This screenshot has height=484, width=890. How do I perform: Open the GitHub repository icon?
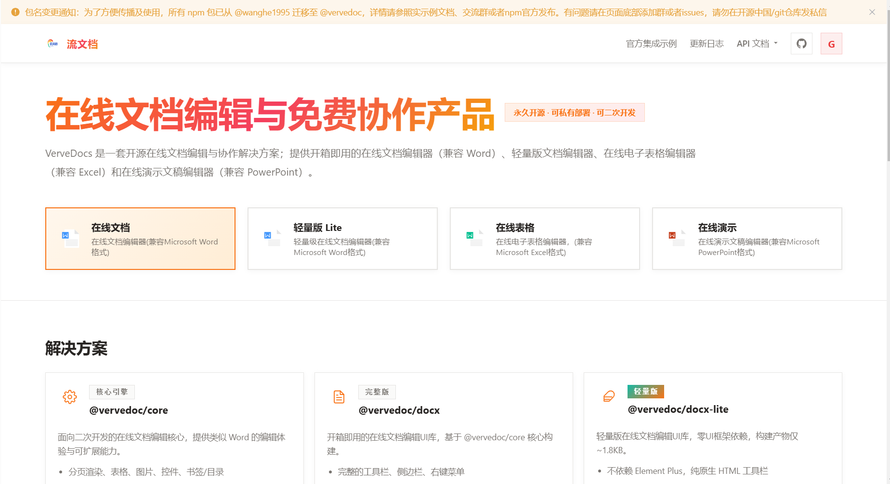(801, 44)
